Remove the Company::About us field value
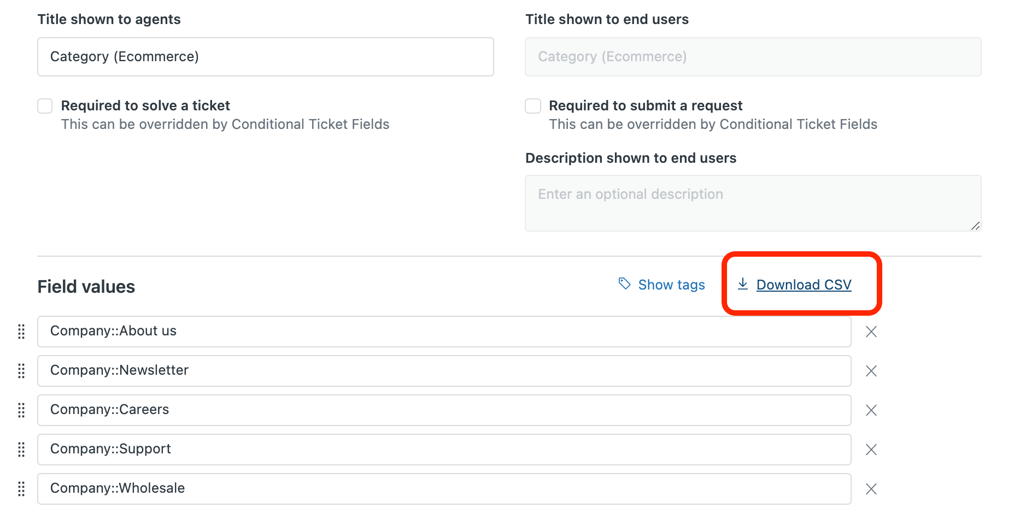Viewport: 1020px width, 508px height. coord(871,332)
